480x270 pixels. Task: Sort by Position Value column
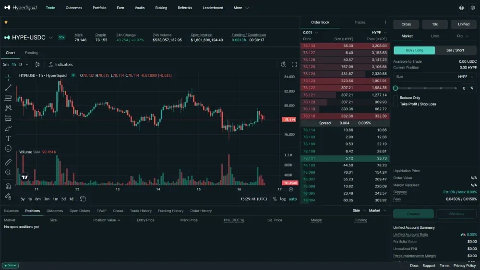tap(107, 220)
